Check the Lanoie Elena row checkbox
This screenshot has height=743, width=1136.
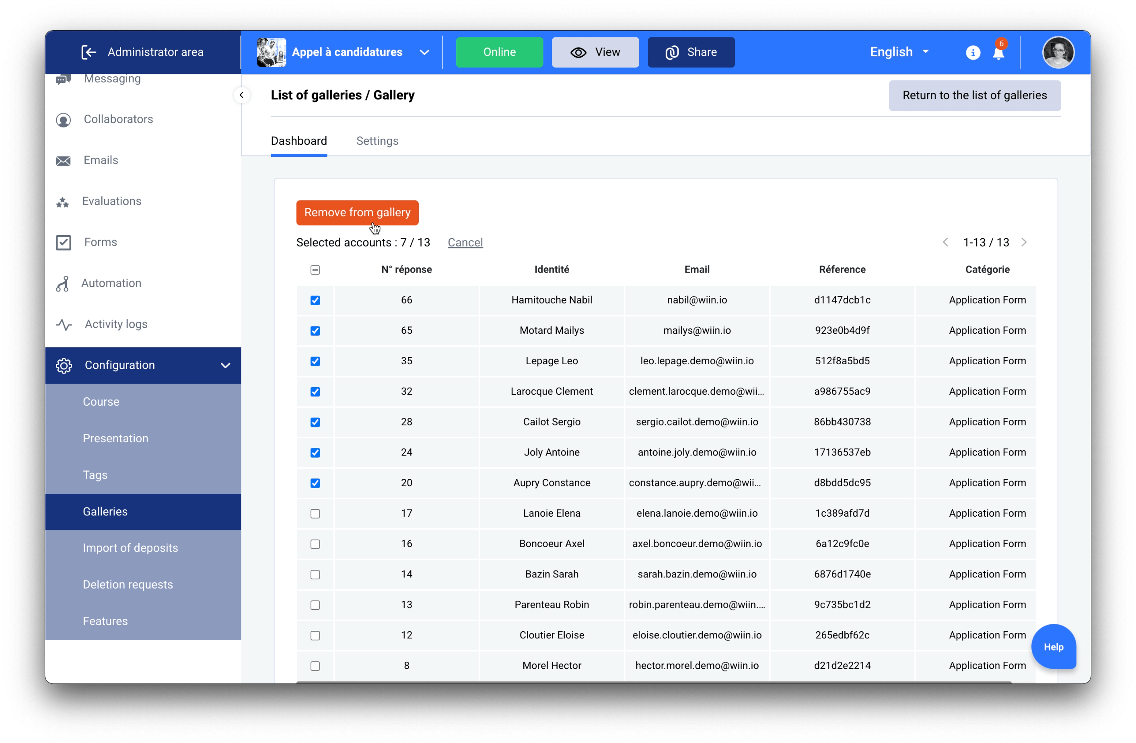click(x=315, y=513)
